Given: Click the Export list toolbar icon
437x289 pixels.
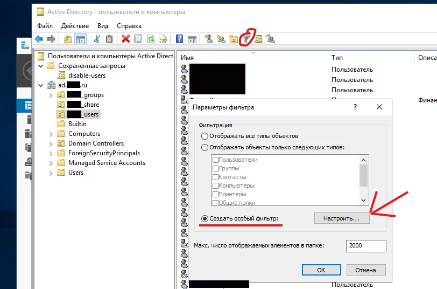Looking at the screenshot, I should click(x=163, y=39).
